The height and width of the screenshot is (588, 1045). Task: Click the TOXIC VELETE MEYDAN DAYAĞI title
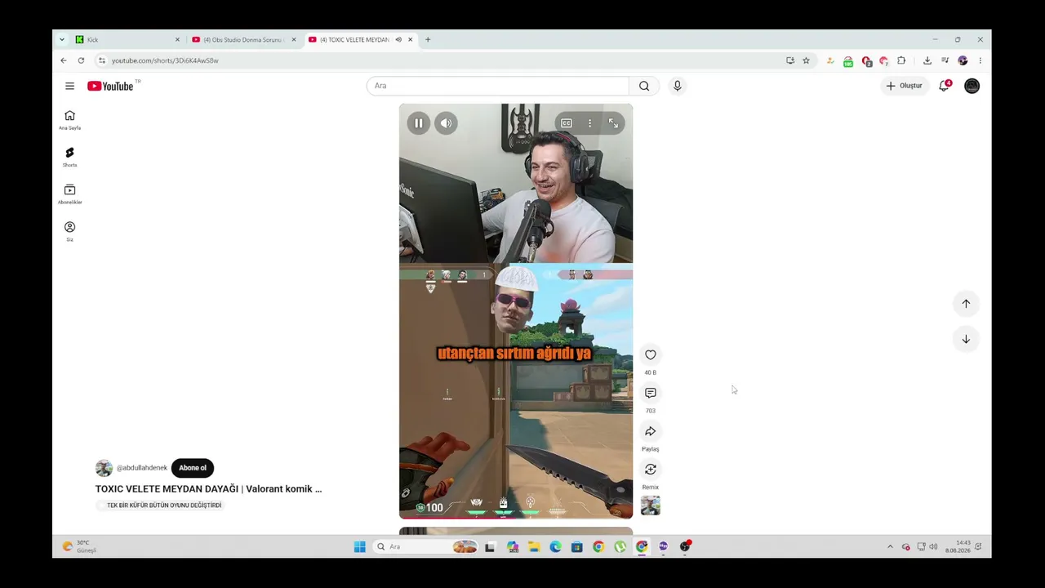pos(208,489)
